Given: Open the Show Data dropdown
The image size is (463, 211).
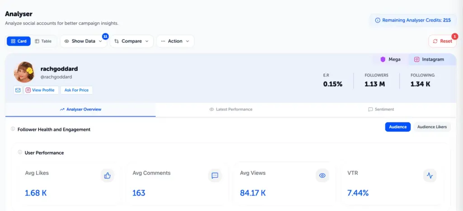Looking at the screenshot, I should click(83, 41).
